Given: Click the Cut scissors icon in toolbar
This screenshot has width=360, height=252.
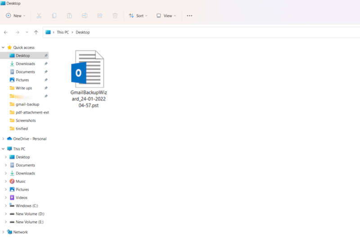Looking at the screenshot, I should pos(39,16).
